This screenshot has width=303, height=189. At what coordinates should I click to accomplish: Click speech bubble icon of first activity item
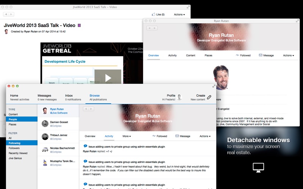[x=85, y=146]
